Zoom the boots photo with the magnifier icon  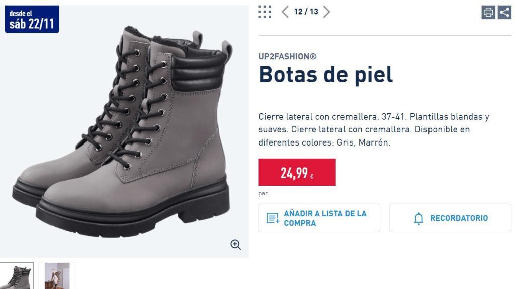click(234, 245)
